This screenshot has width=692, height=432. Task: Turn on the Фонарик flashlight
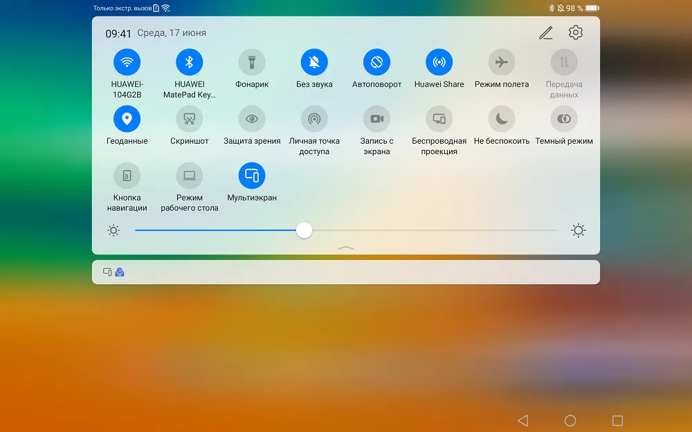[x=252, y=62]
